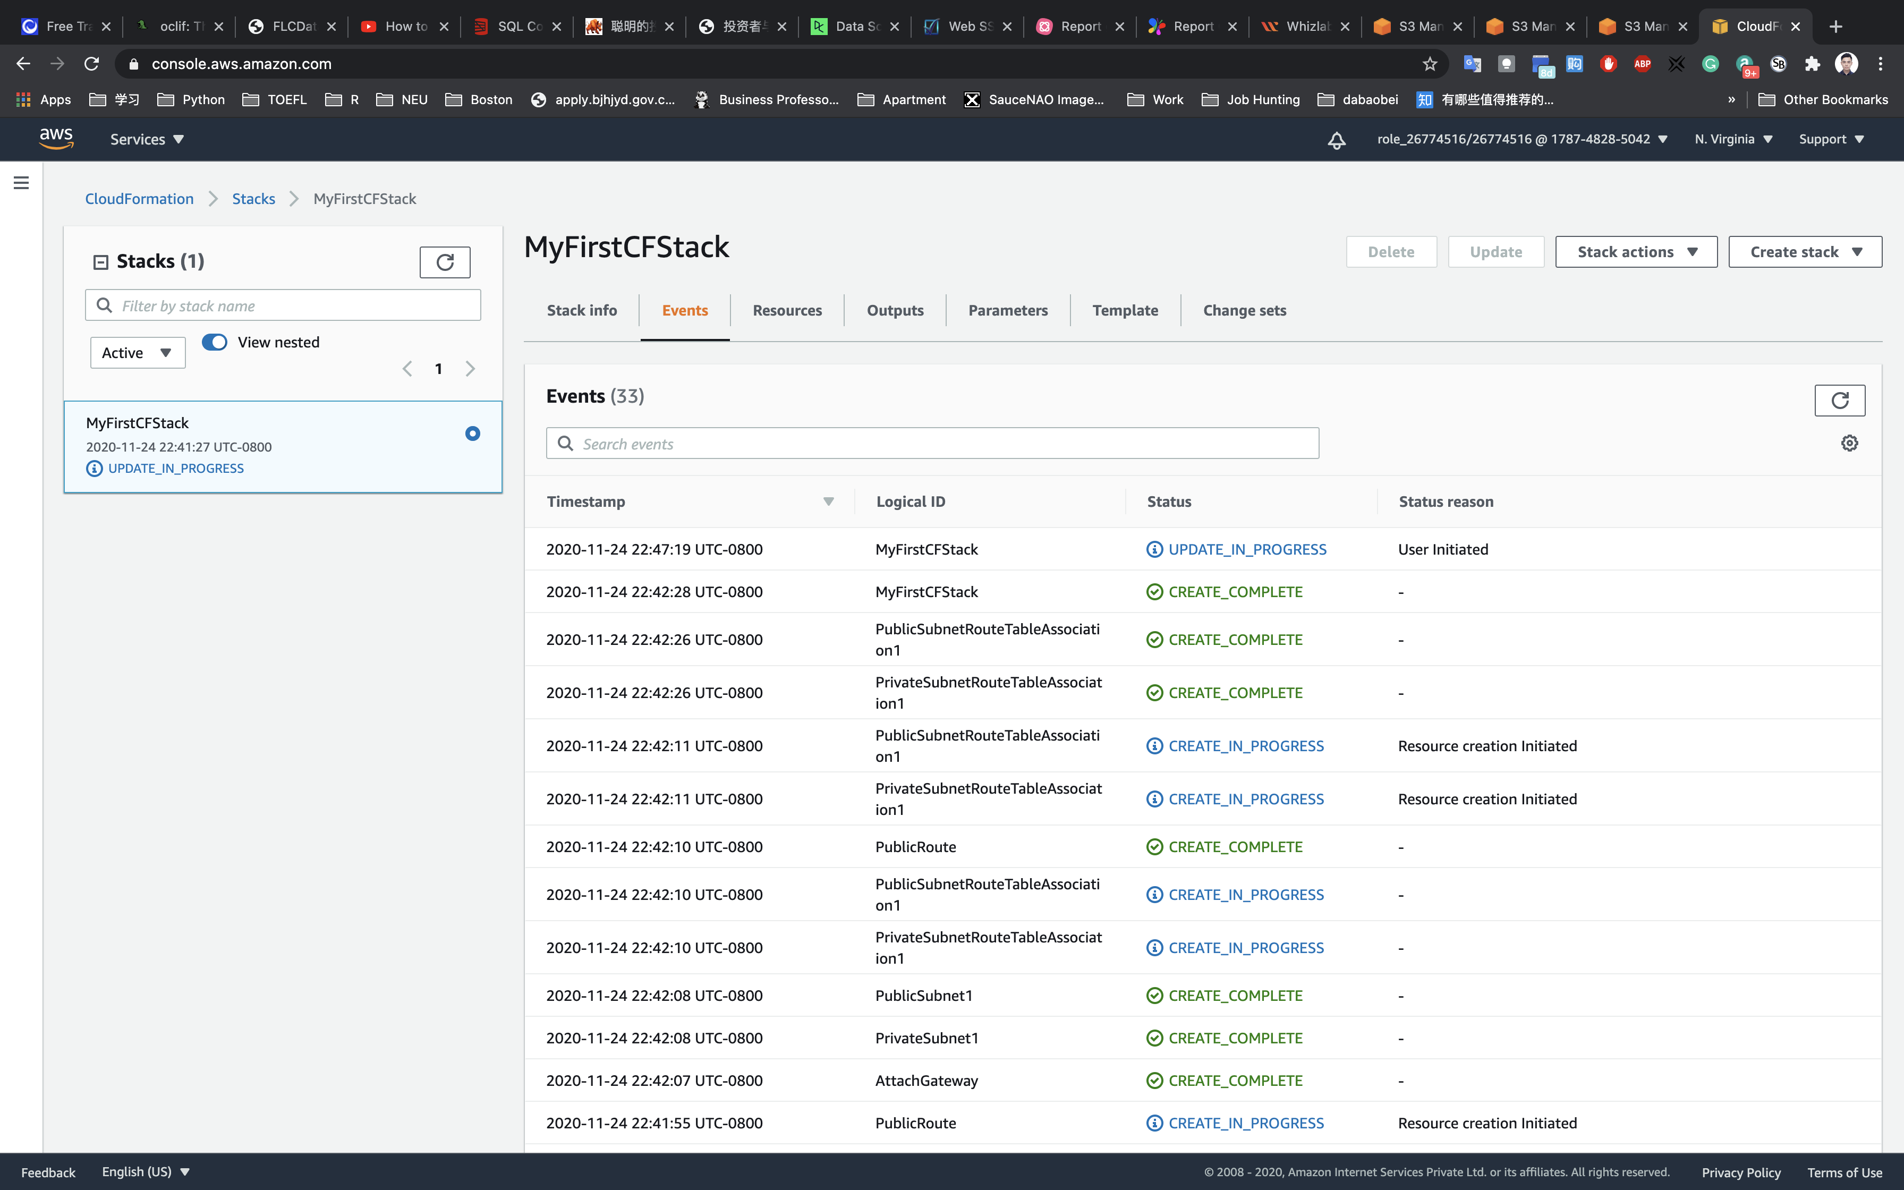1904x1190 pixels.
Task: Open the Active filter dropdown
Action: (x=138, y=353)
